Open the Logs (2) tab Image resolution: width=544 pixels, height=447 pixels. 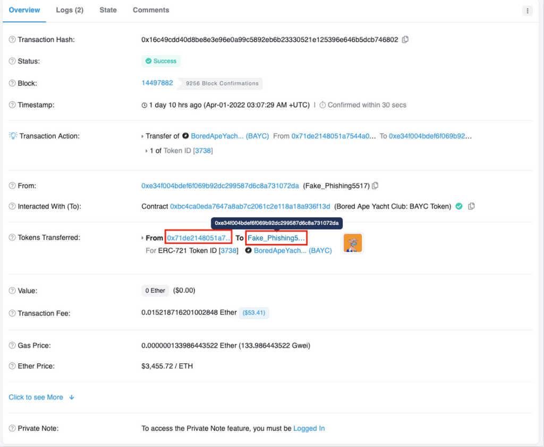[x=70, y=10]
